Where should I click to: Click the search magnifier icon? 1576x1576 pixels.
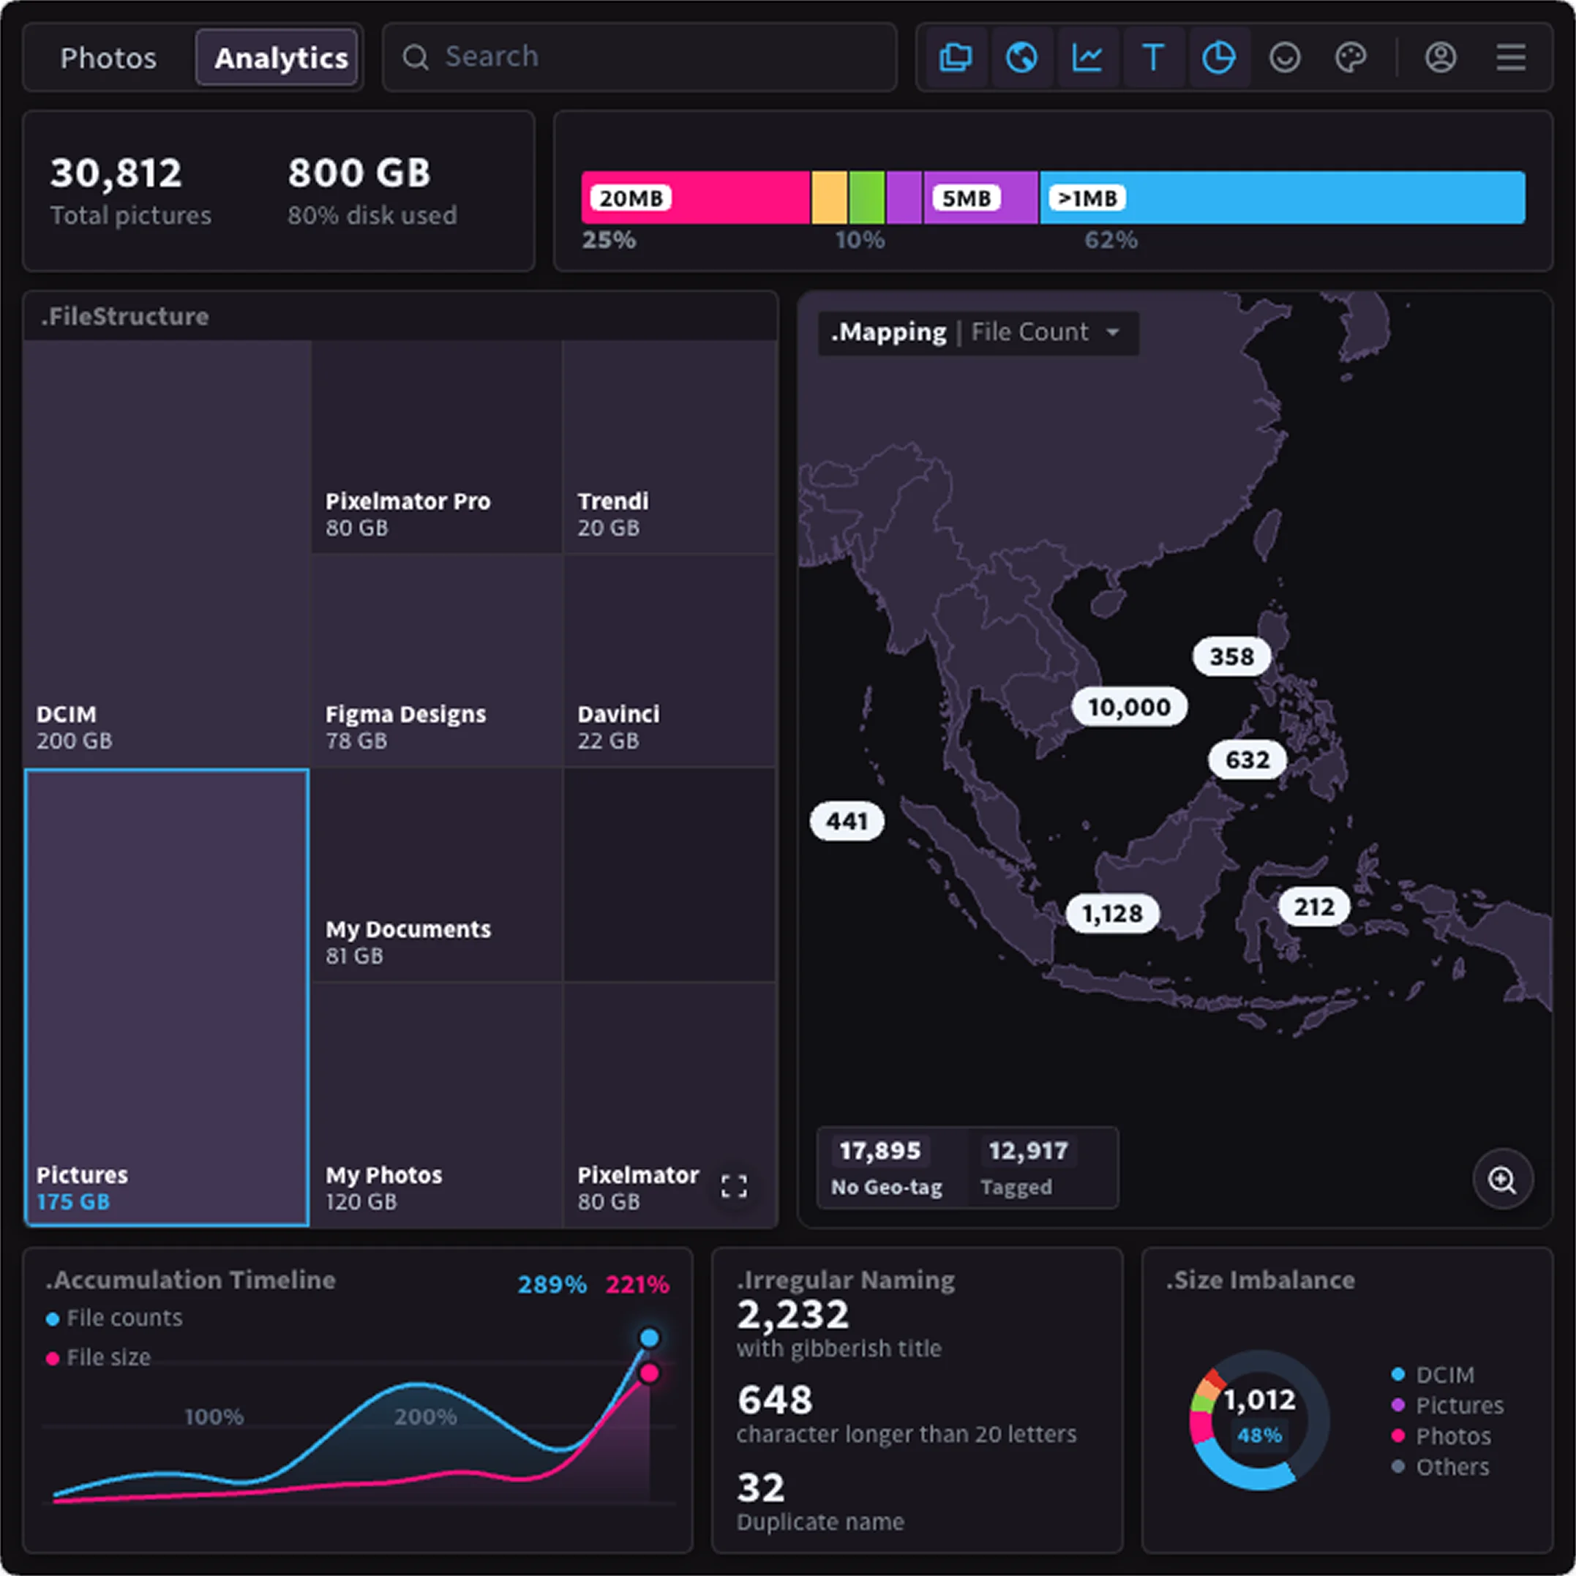pos(416,57)
